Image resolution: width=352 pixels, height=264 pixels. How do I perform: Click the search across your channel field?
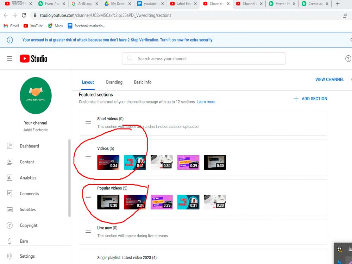click(203, 58)
